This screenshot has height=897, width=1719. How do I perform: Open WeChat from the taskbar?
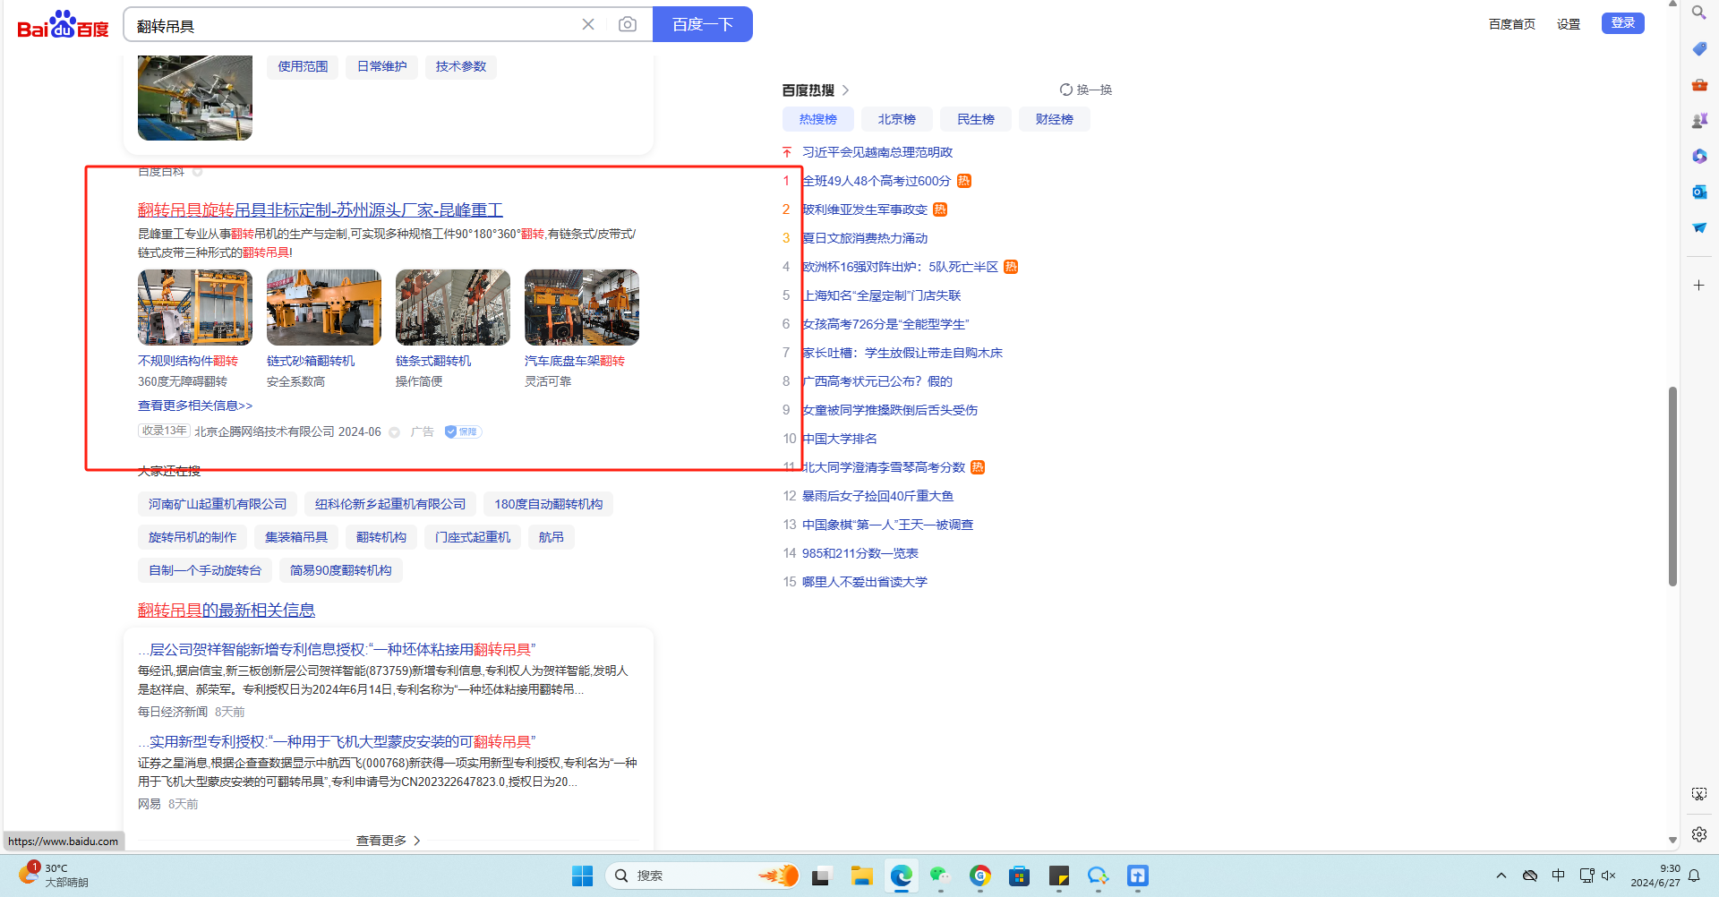[x=939, y=876]
